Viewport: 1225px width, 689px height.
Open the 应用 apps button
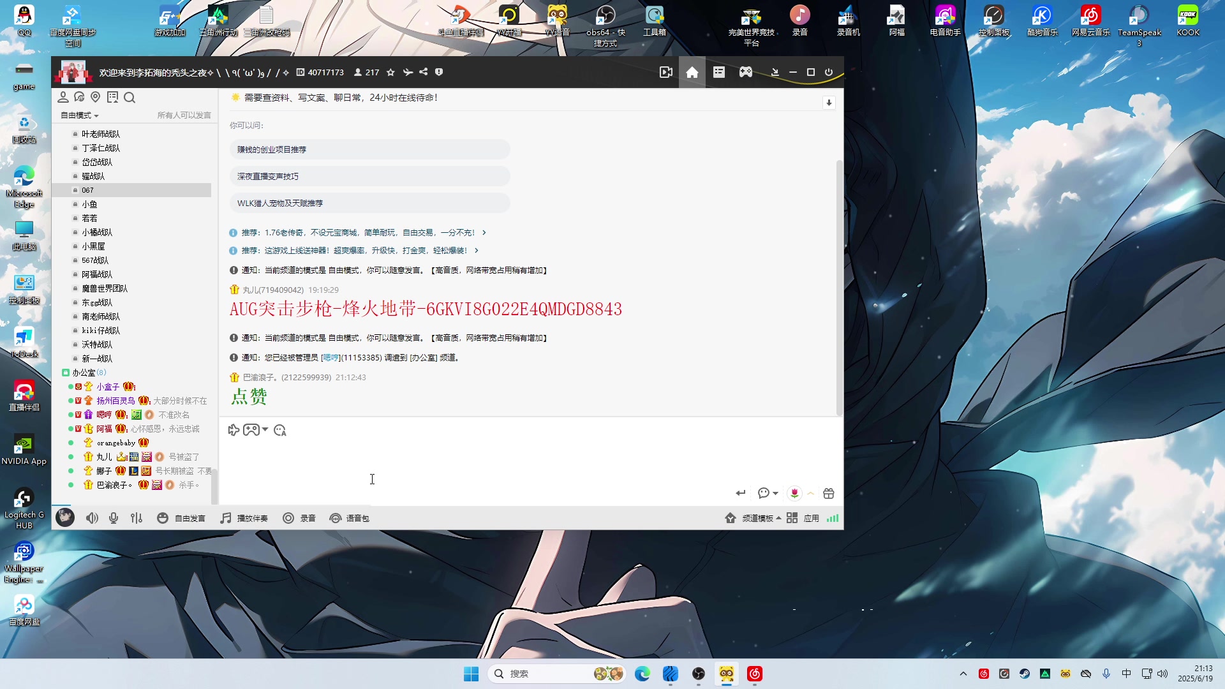coord(803,518)
